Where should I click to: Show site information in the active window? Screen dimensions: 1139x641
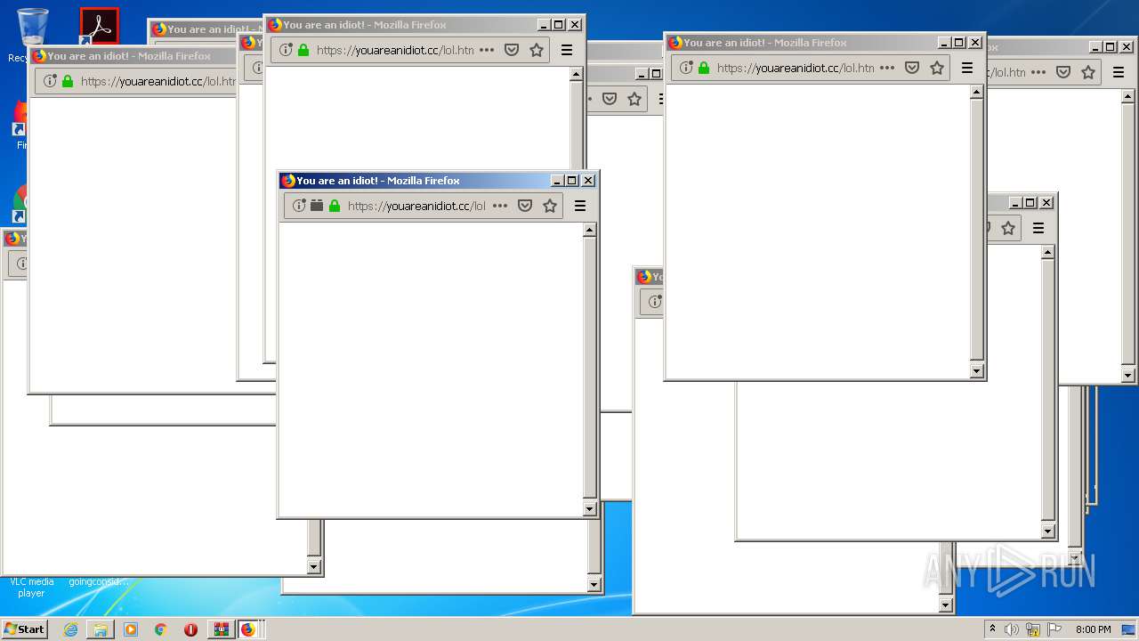(299, 206)
